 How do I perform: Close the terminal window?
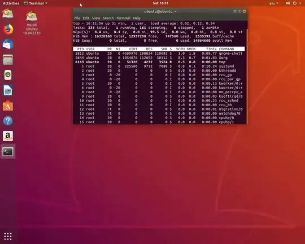point(245,11)
